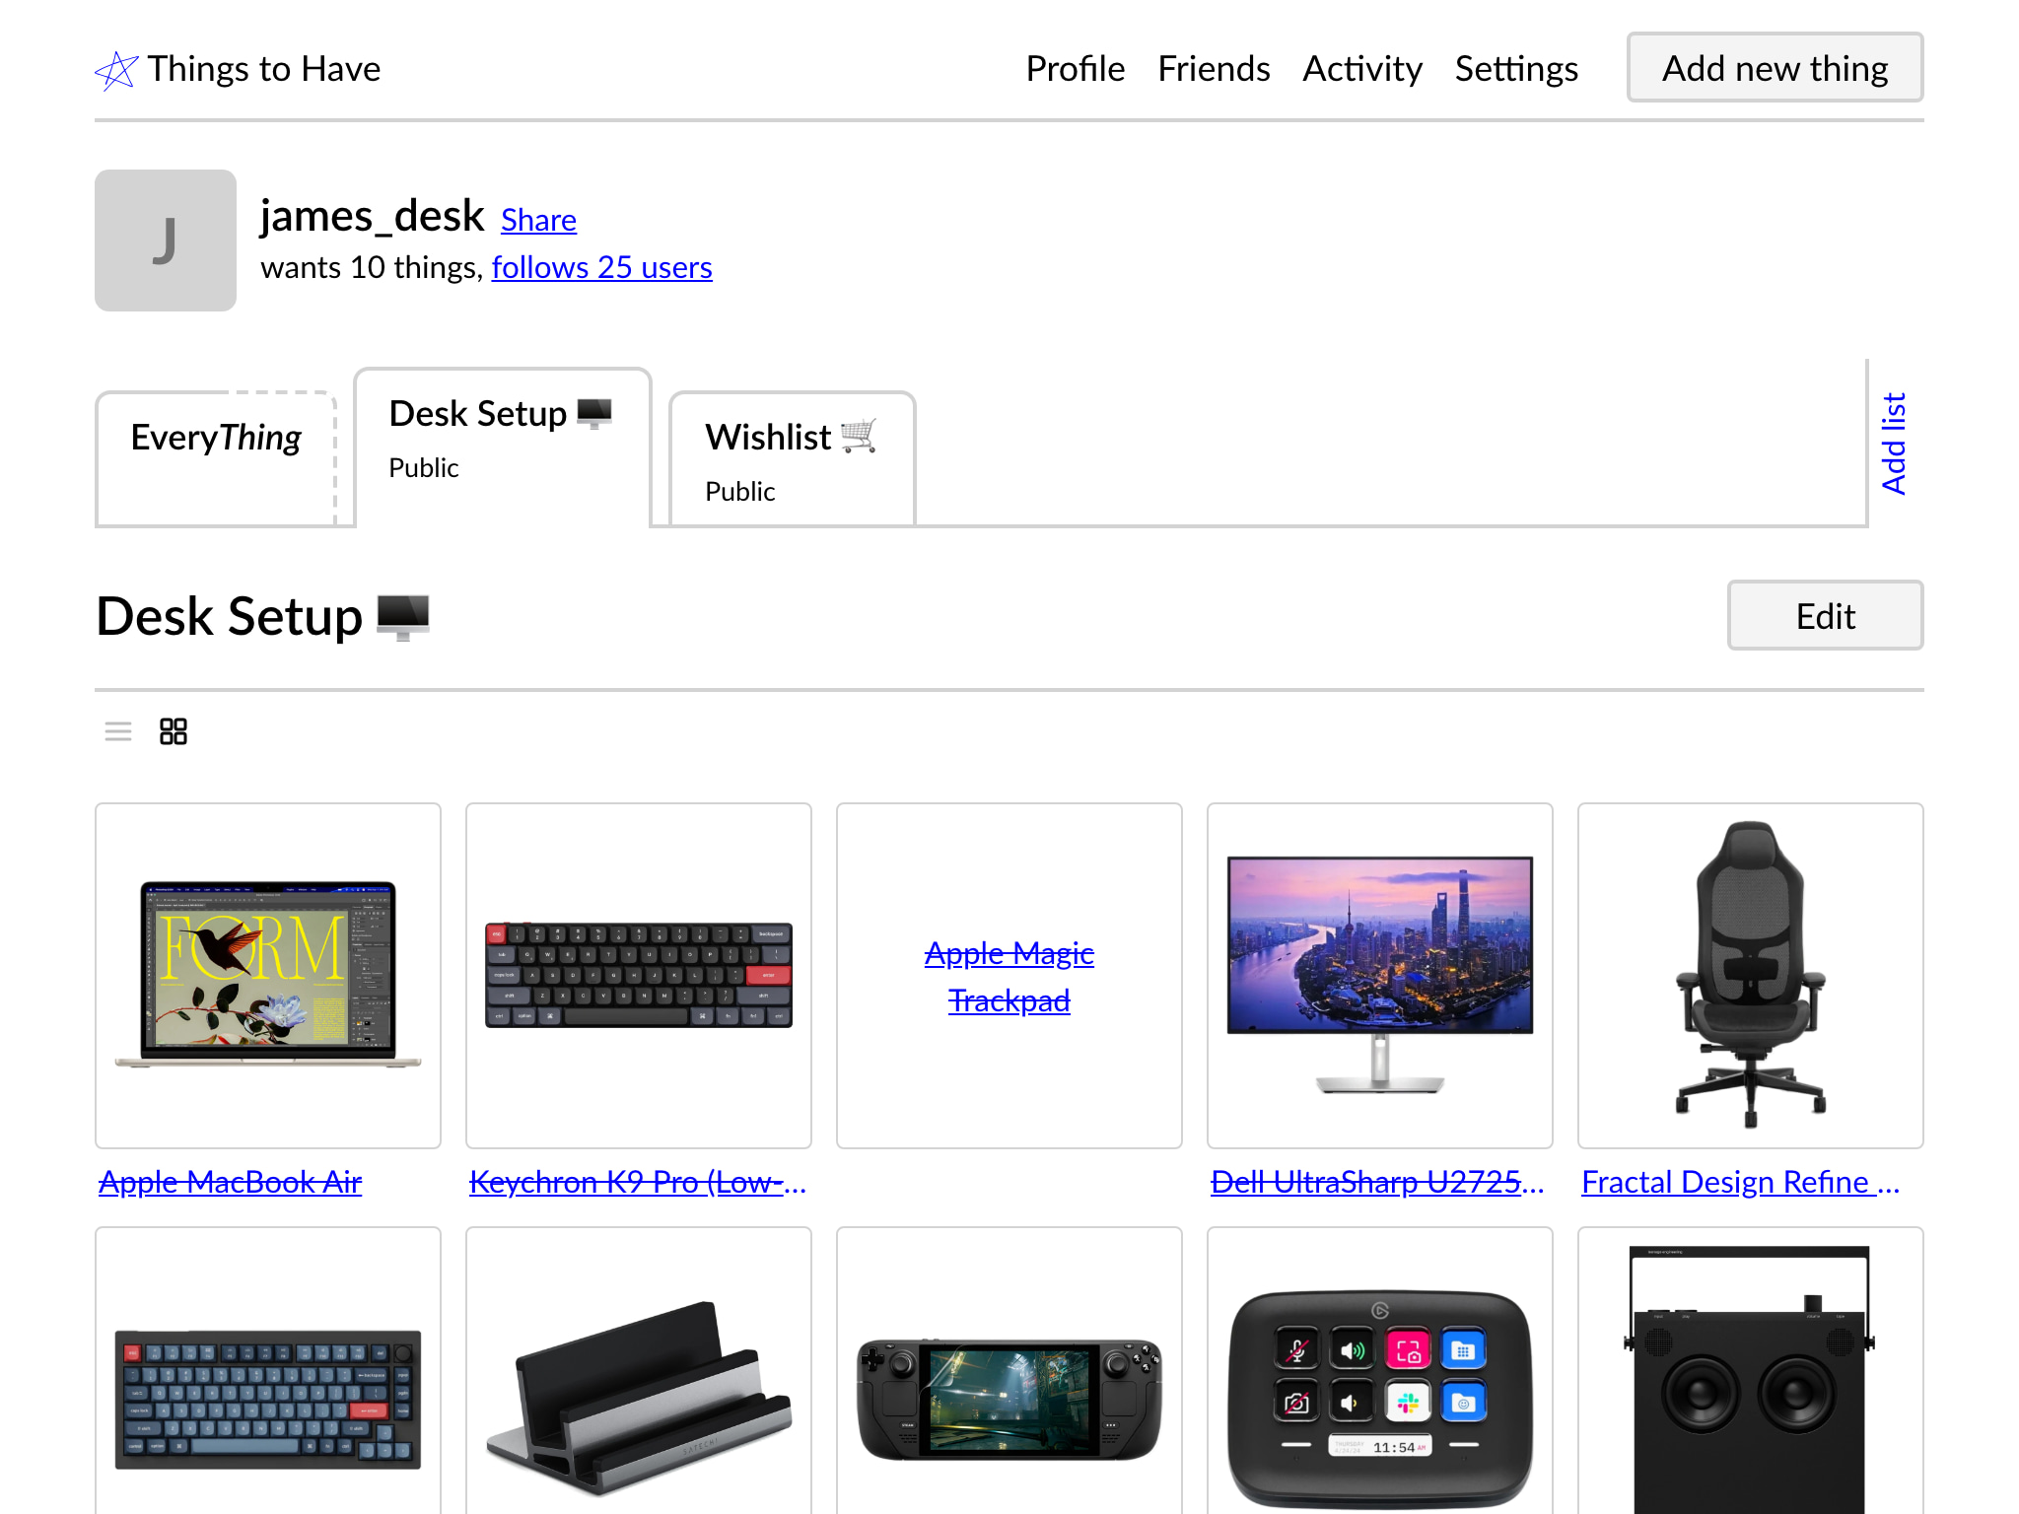This screenshot has height=1514, width=2019.
Task: Open the Satechi laptop stand thumbnail
Action: (639, 1370)
